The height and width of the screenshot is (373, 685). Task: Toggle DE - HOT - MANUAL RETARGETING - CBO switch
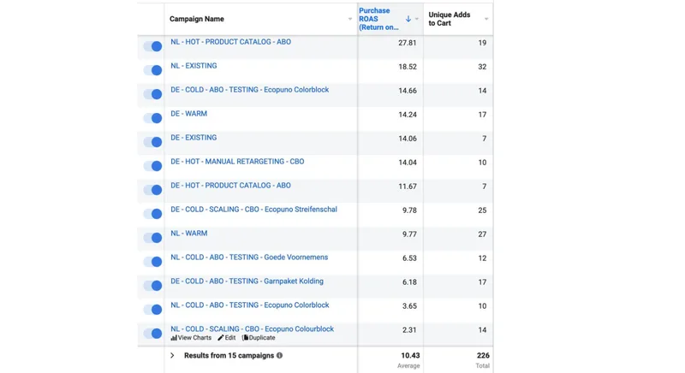(x=152, y=166)
